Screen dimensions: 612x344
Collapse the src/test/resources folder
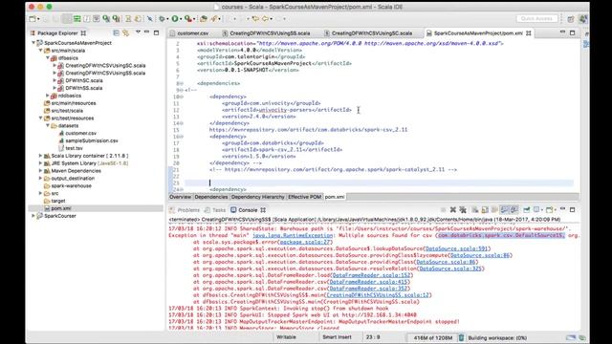point(40,118)
